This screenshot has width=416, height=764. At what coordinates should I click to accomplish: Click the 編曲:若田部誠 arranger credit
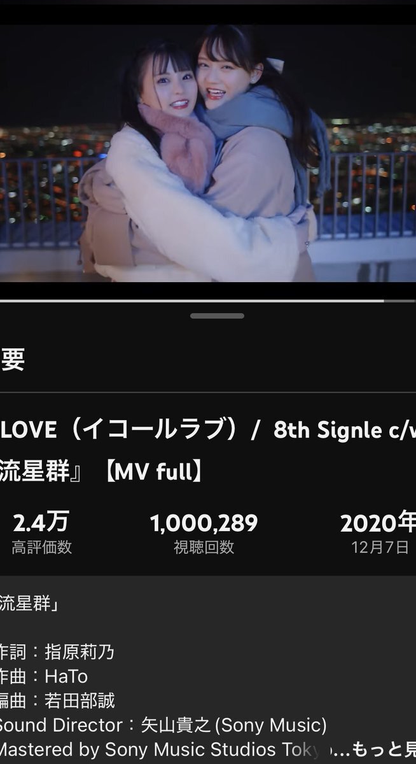(57, 701)
